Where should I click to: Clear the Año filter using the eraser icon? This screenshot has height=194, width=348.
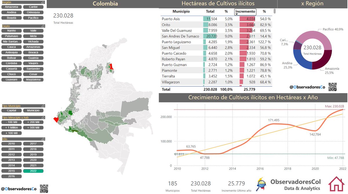[x=43, y=139]
